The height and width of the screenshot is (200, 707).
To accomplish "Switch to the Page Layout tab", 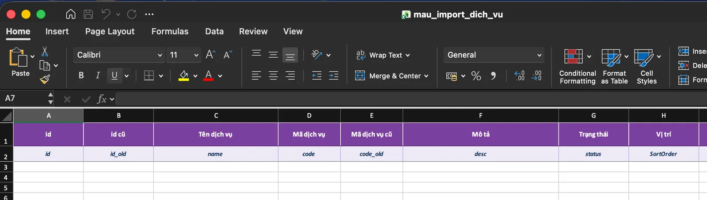I will pos(110,31).
